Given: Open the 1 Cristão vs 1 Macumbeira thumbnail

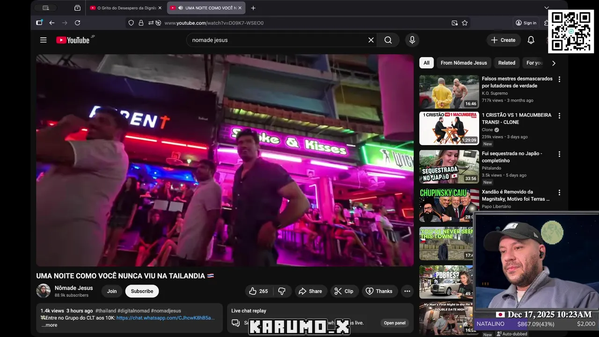Looking at the screenshot, I should coord(449,128).
